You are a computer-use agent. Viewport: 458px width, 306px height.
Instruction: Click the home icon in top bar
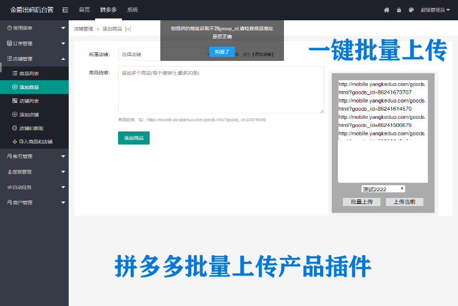386,10
